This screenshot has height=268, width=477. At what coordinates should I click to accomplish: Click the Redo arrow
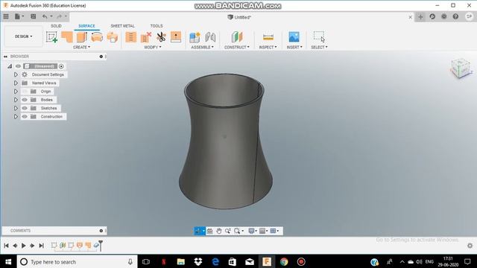click(60, 16)
